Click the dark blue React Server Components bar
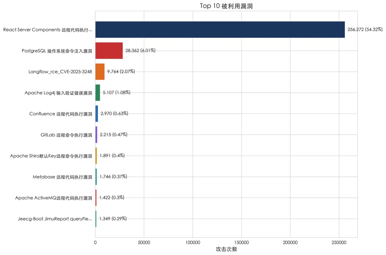Screen dimensions: 386x255 click(220, 30)
